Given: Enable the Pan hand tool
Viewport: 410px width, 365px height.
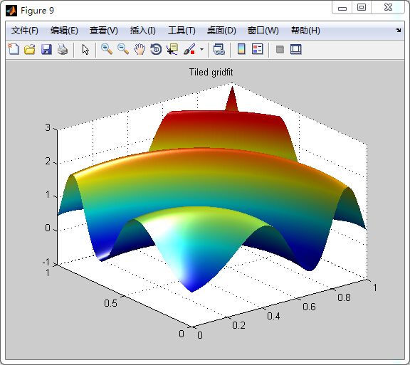Looking at the screenshot, I should point(140,49).
